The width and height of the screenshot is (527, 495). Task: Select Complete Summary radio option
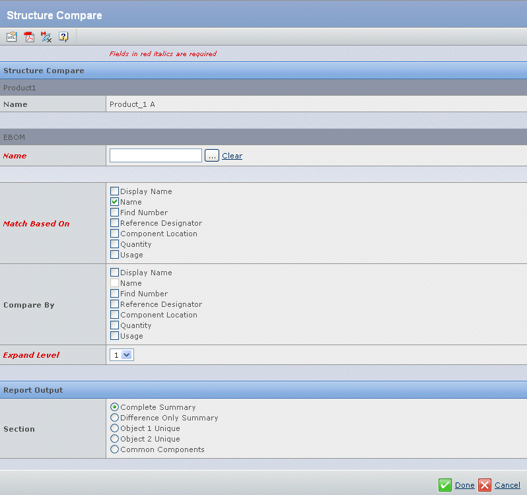click(115, 407)
